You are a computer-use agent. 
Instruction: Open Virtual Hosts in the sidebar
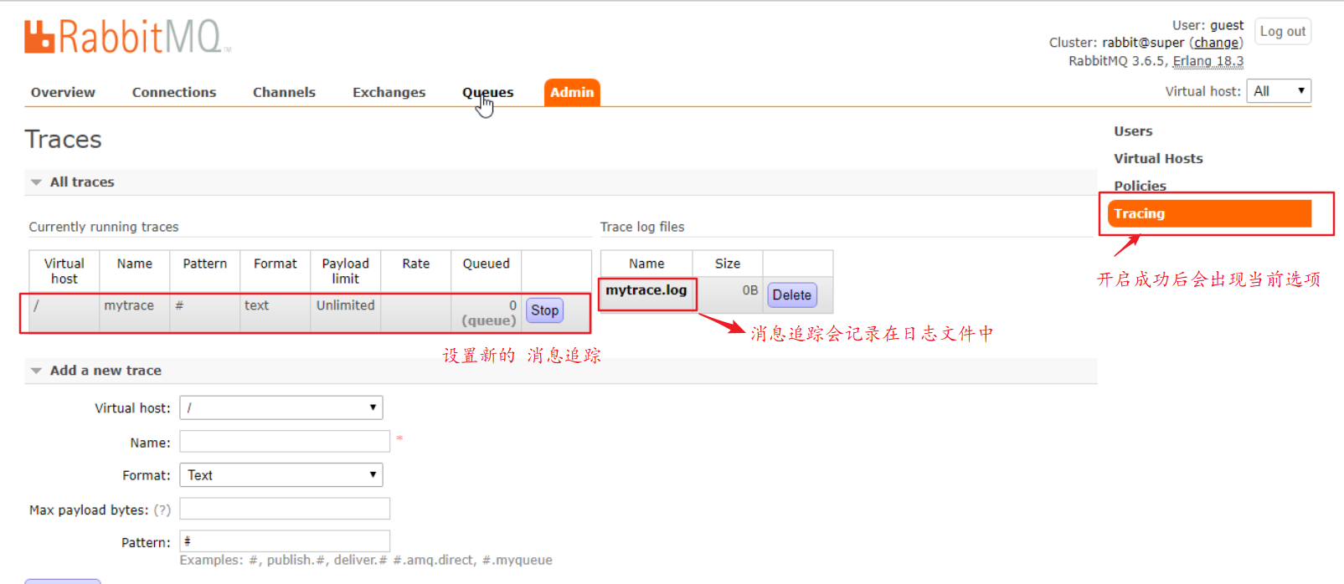[x=1158, y=159]
